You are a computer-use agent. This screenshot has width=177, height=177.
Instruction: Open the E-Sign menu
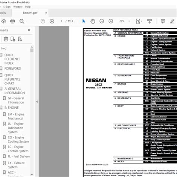click(7, 7)
